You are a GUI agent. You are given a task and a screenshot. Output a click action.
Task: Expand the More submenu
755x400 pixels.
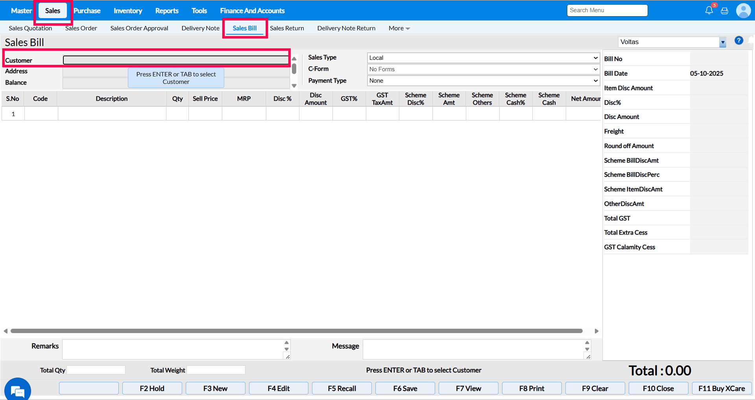pos(399,28)
